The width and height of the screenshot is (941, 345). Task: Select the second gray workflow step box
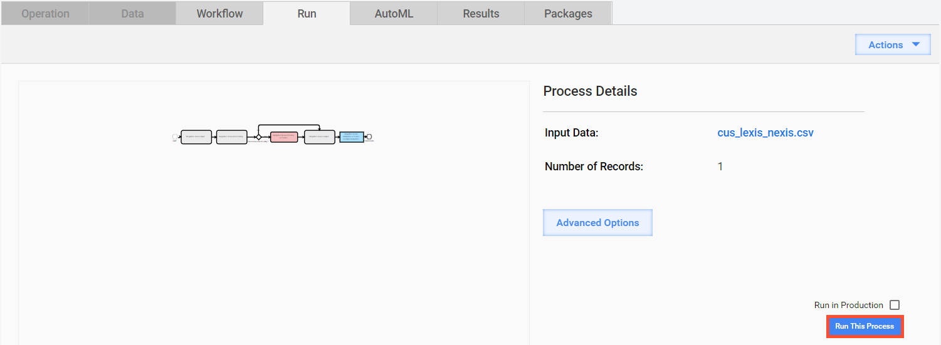pos(232,137)
